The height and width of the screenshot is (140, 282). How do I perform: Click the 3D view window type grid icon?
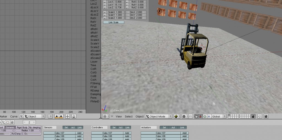pyautogui.click(x=106, y=116)
